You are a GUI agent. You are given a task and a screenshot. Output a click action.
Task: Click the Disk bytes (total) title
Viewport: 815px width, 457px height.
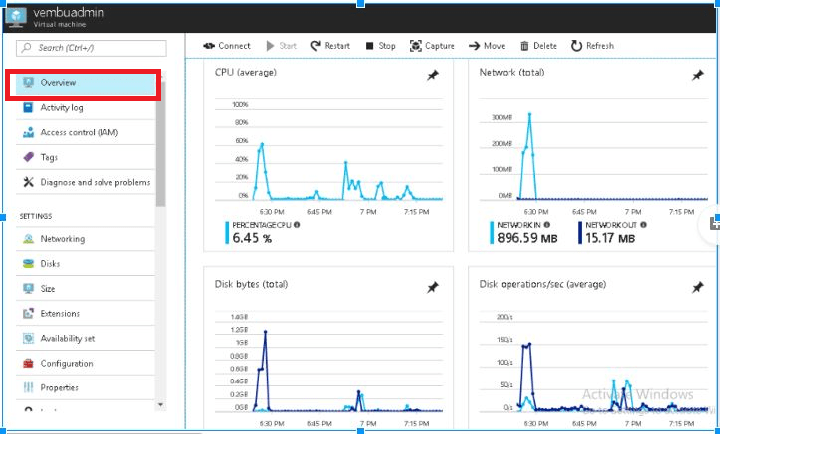click(251, 284)
